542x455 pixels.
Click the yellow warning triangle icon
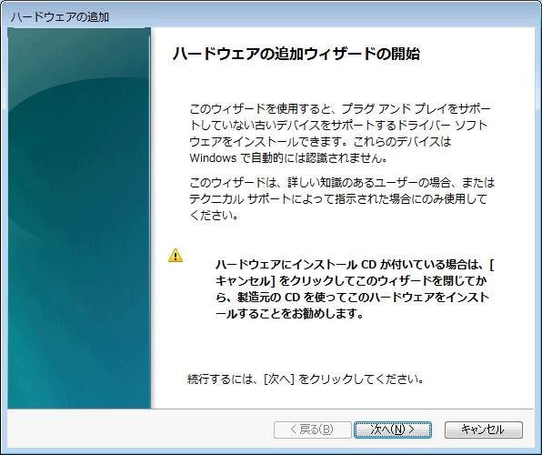point(176,256)
